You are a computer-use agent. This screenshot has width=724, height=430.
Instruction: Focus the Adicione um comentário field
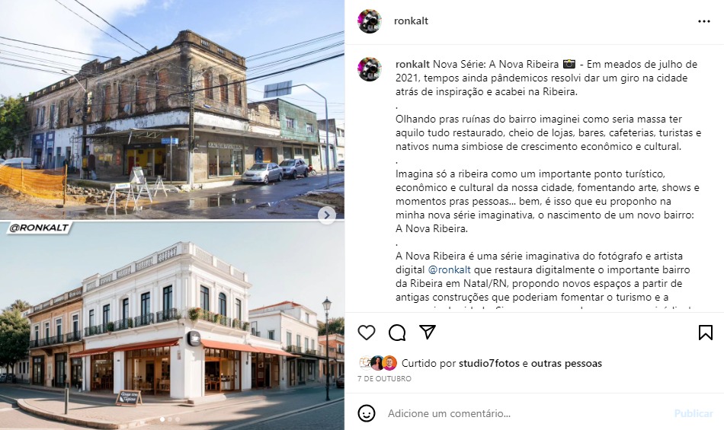[x=527, y=413]
